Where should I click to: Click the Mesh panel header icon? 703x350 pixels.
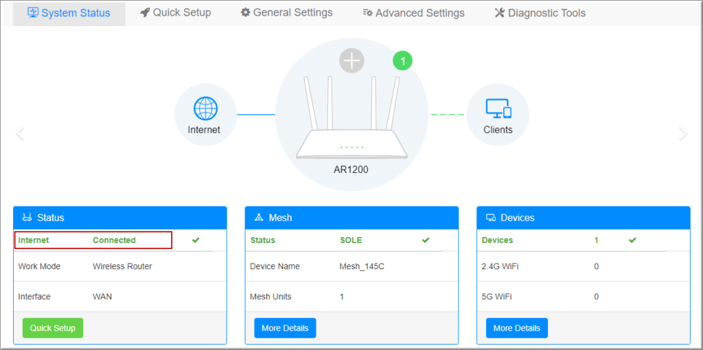pos(259,218)
